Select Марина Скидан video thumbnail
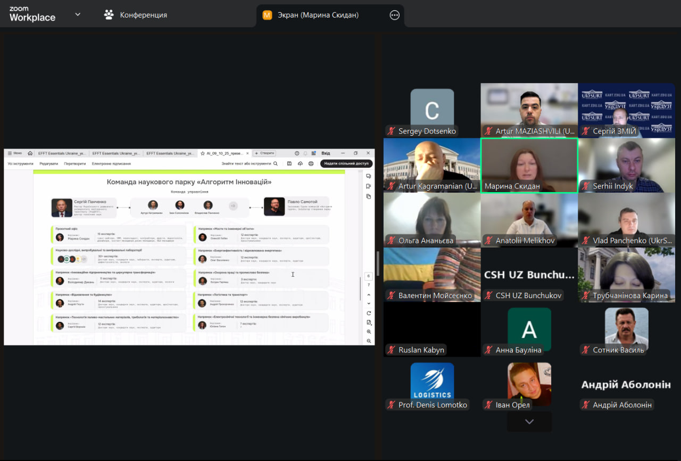The height and width of the screenshot is (461, 681). (529, 165)
